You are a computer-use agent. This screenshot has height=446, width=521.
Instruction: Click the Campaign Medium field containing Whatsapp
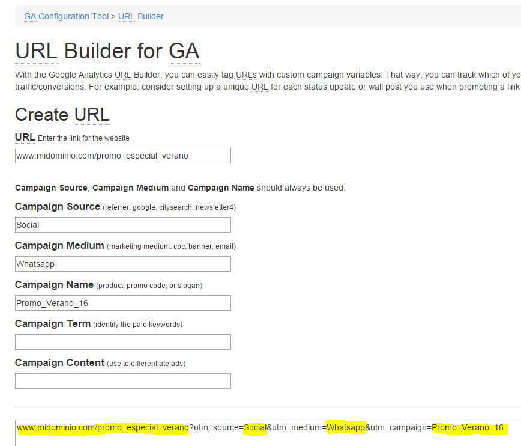tap(123, 264)
